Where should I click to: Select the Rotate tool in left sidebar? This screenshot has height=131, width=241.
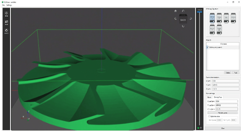pos(6,31)
